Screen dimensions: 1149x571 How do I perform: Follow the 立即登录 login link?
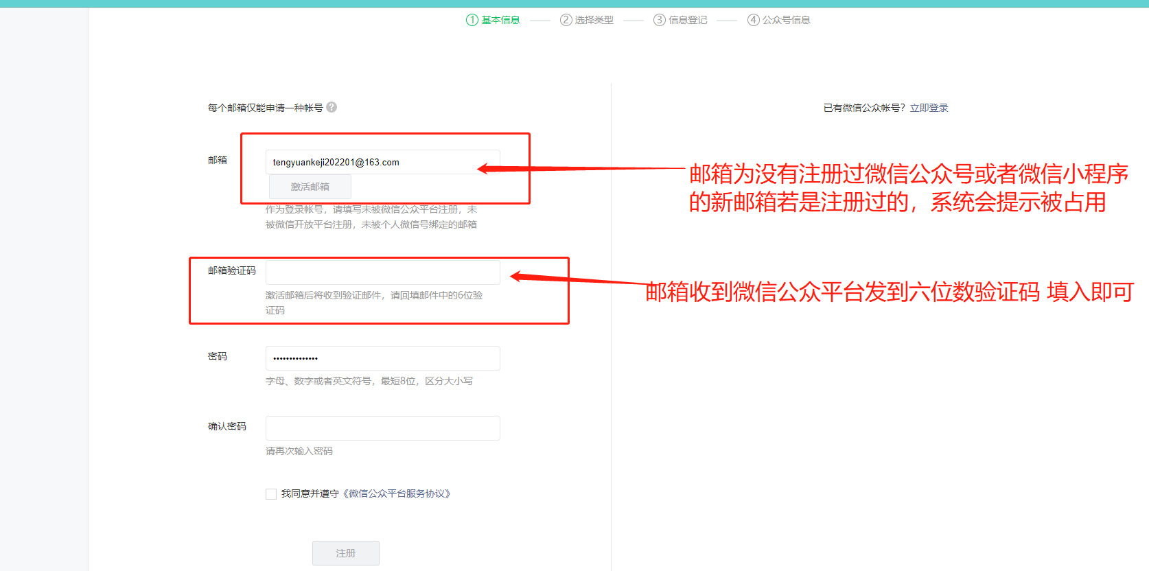(x=929, y=108)
